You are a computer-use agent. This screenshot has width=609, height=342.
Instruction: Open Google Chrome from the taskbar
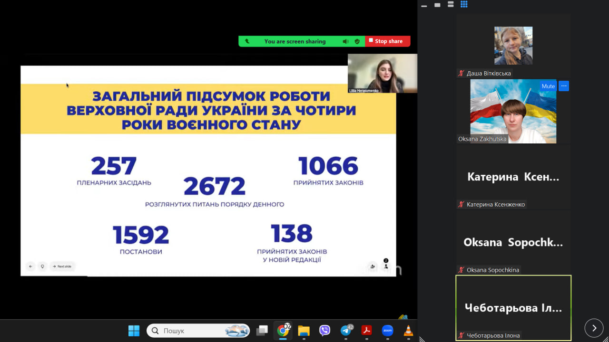tap(284, 331)
